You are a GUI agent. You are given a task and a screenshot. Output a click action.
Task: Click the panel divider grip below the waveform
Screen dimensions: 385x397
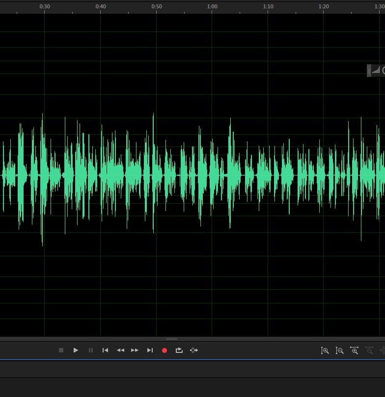click(172, 339)
